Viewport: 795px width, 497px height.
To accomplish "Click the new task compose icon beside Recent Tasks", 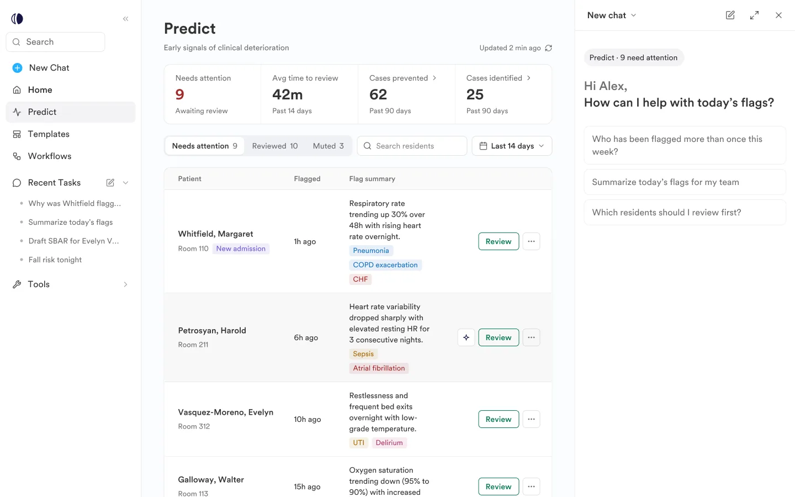I will tap(110, 183).
